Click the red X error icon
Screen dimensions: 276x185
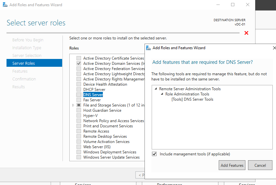coord(246,33)
